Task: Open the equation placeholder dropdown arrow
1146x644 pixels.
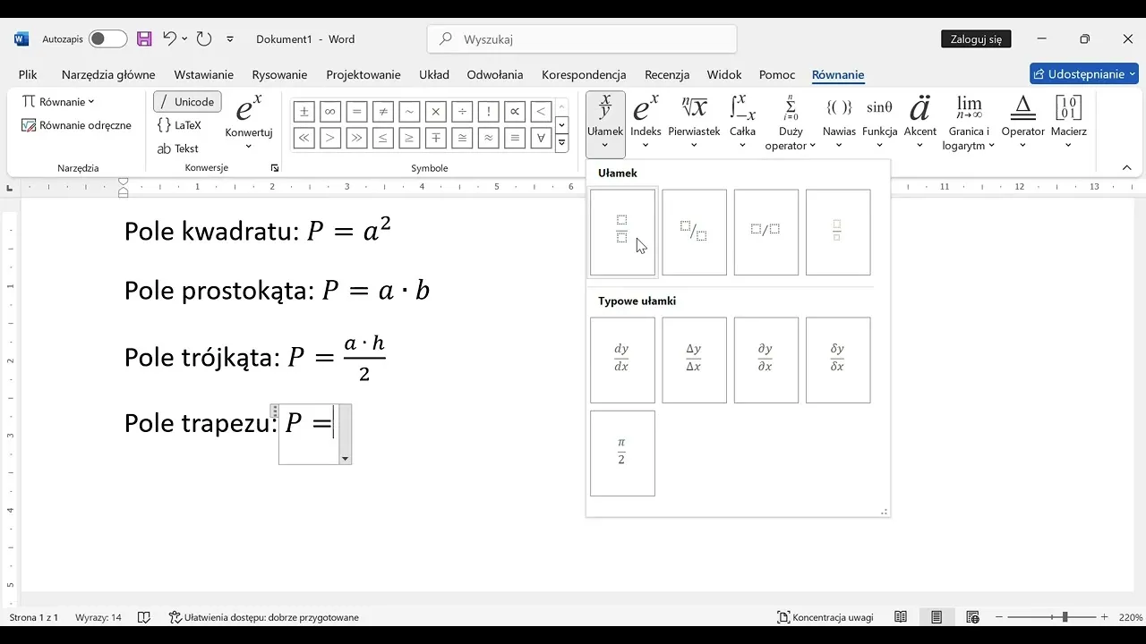Action: pos(345,459)
